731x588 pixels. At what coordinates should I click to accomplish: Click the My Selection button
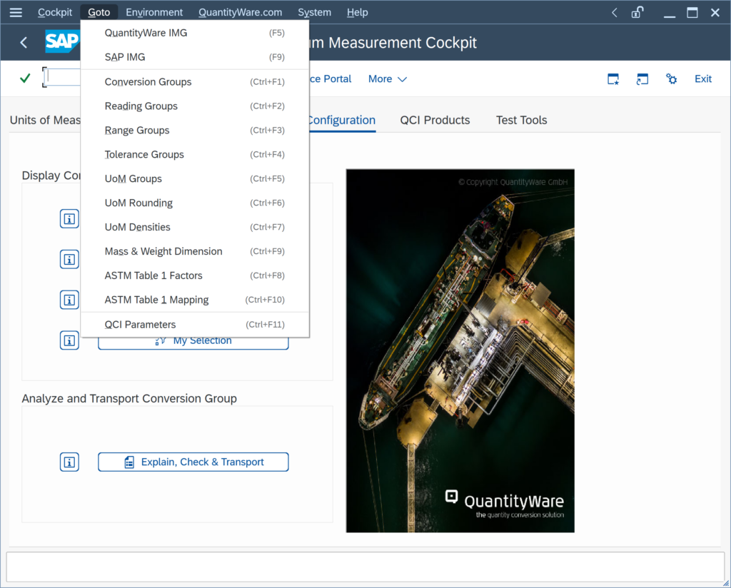coord(193,343)
